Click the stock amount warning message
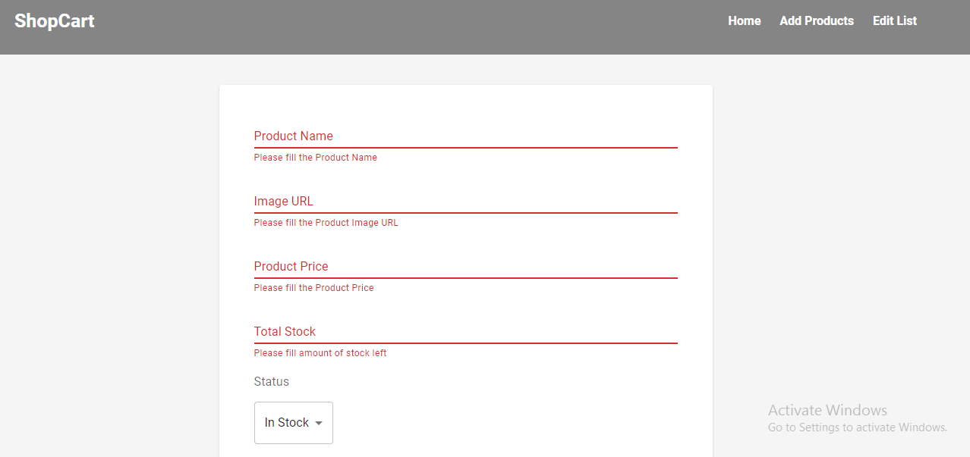 (320, 352)
